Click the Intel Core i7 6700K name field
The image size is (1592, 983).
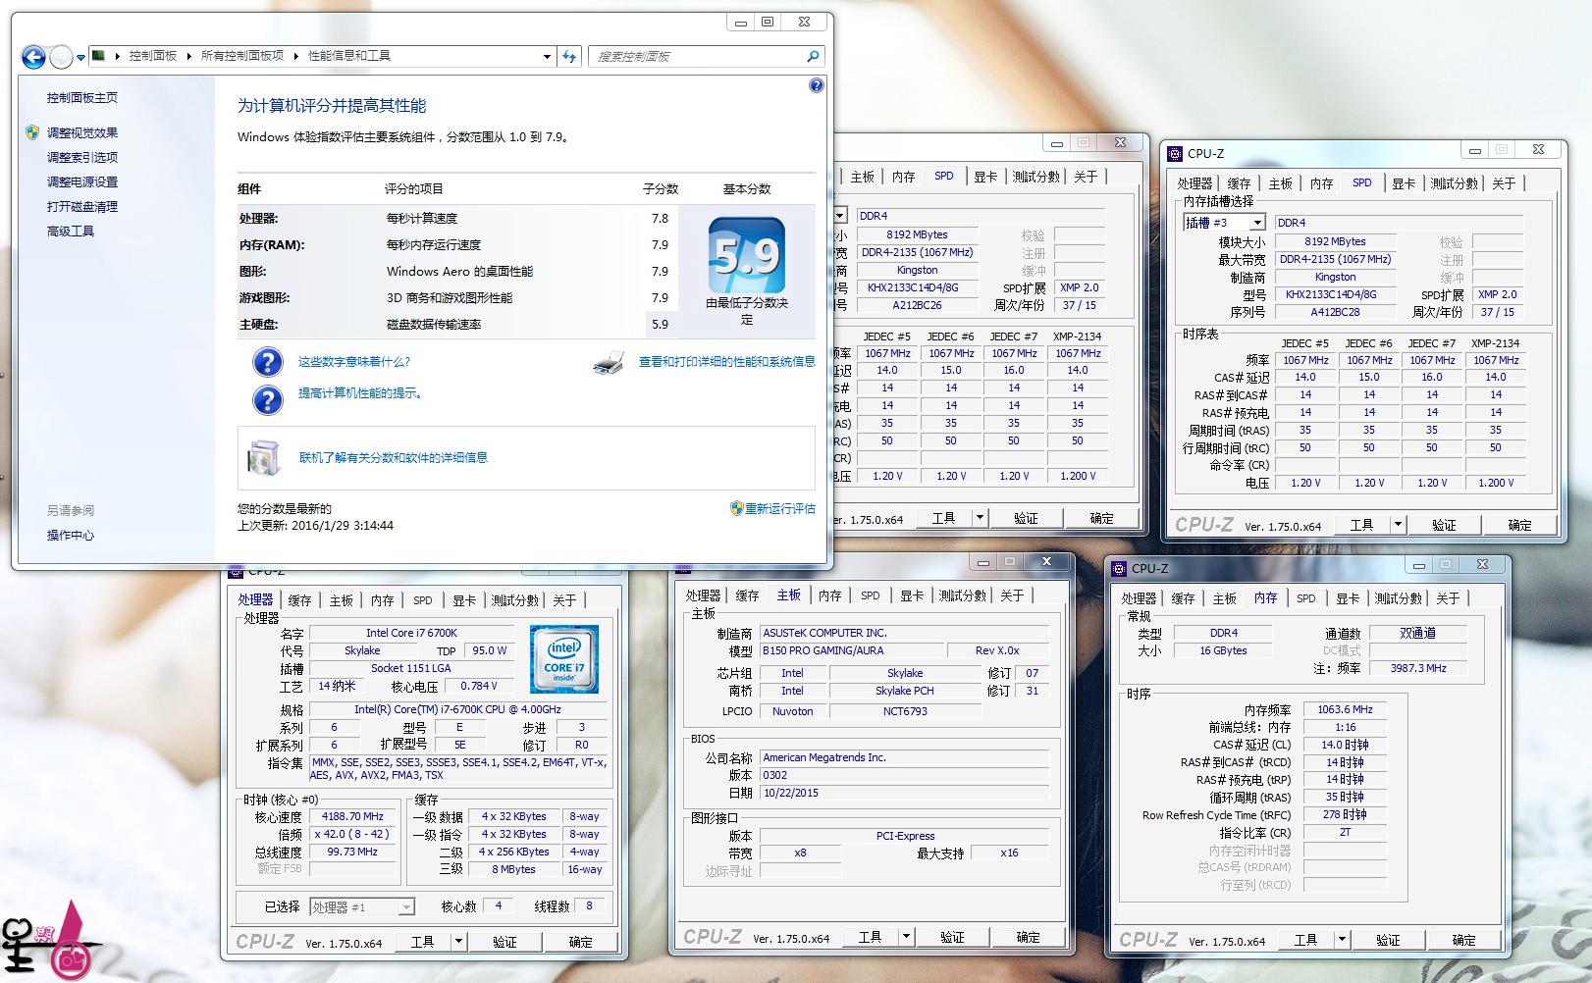(x=412, y=633)
